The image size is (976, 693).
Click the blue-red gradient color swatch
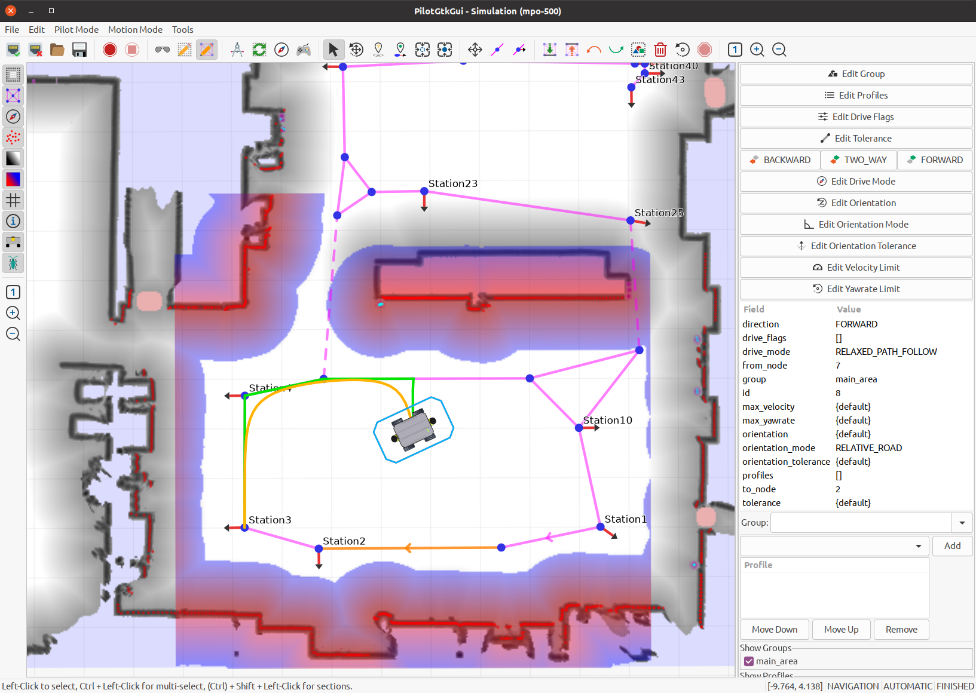pyautogui.click(x=13, y=179)
